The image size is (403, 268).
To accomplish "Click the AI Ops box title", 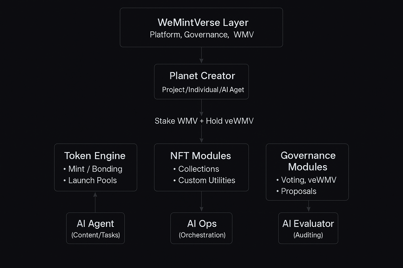I will pos(202,224).
